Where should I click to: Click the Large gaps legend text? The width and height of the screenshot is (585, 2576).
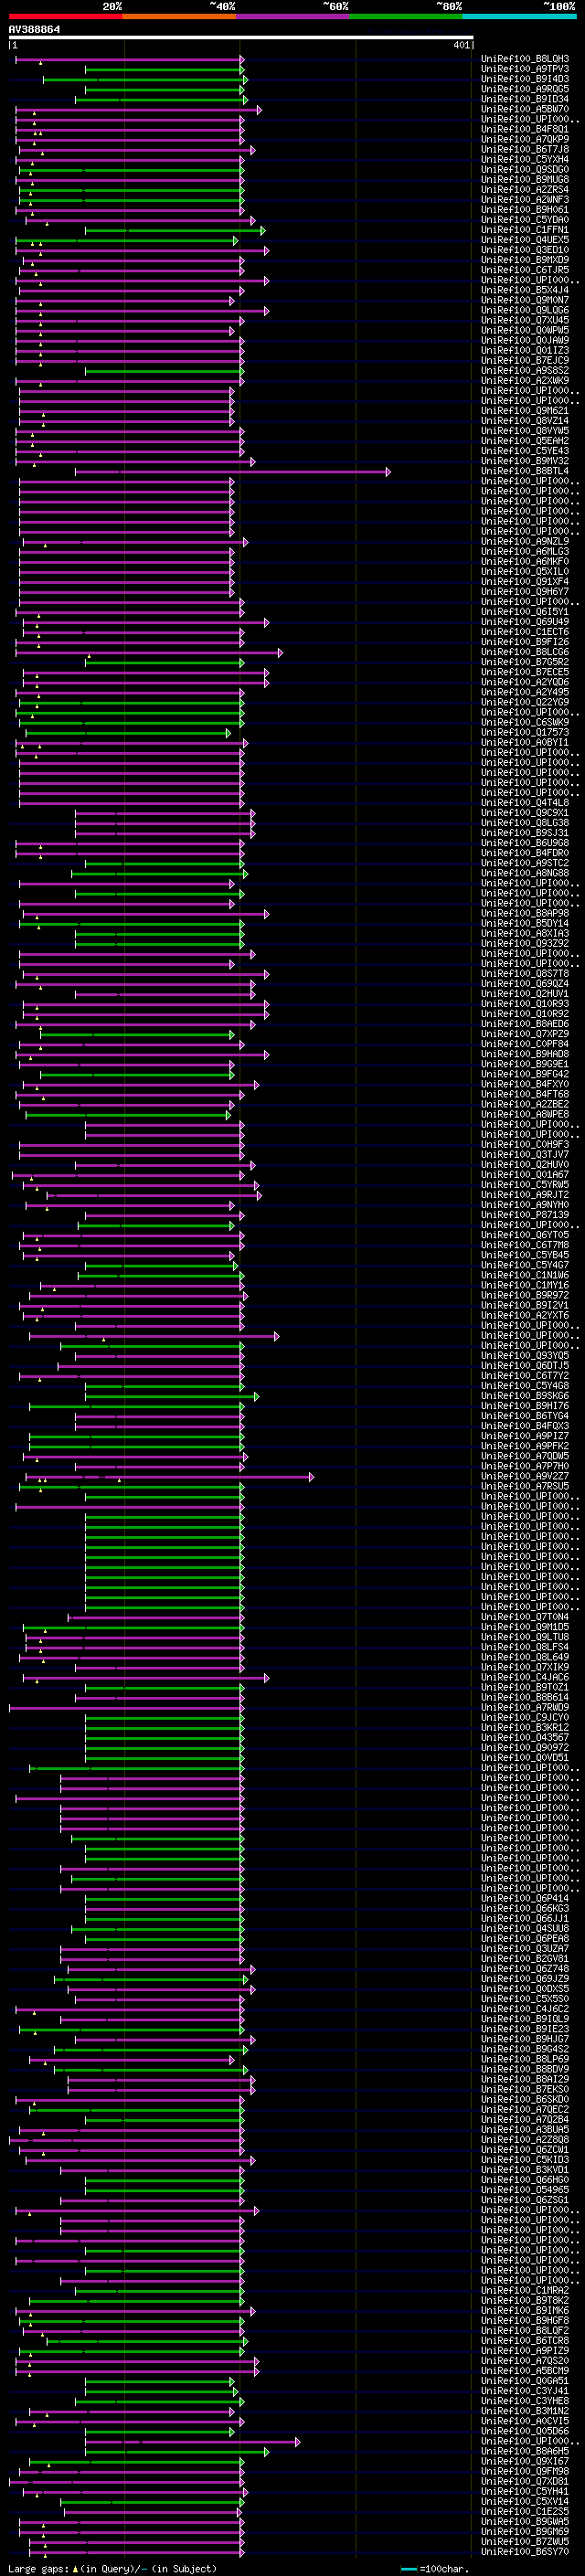tap(112, 2568)
